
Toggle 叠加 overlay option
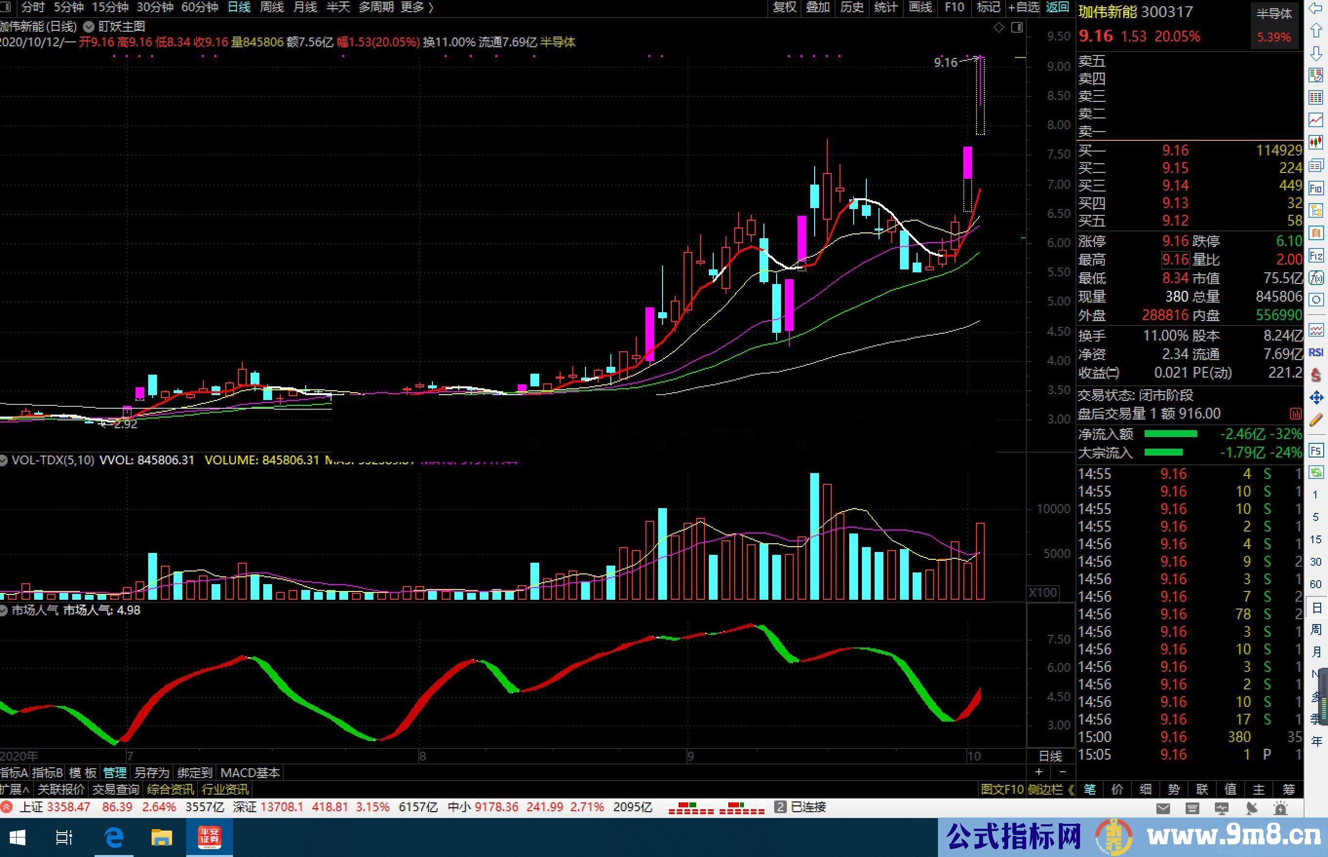pyautogui.click(x=818, y=7)
